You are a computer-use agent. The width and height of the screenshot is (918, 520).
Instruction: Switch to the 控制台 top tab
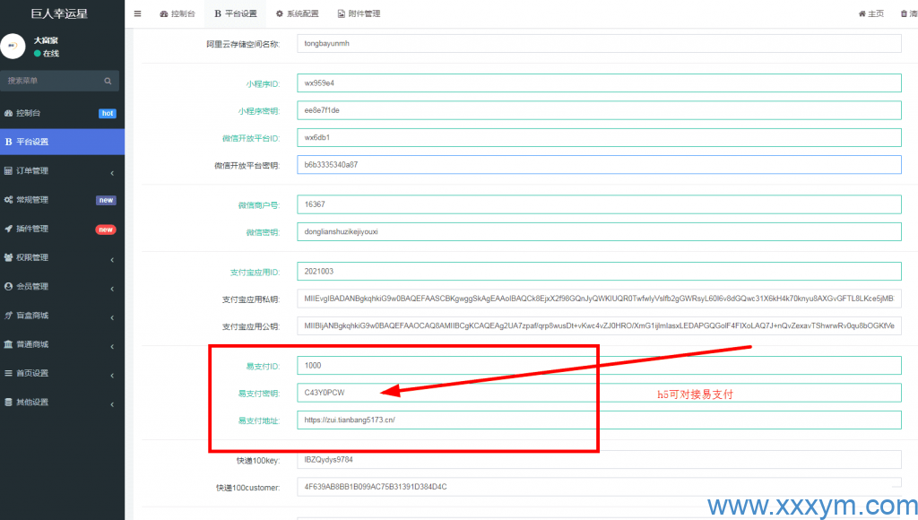coord(178,14)
